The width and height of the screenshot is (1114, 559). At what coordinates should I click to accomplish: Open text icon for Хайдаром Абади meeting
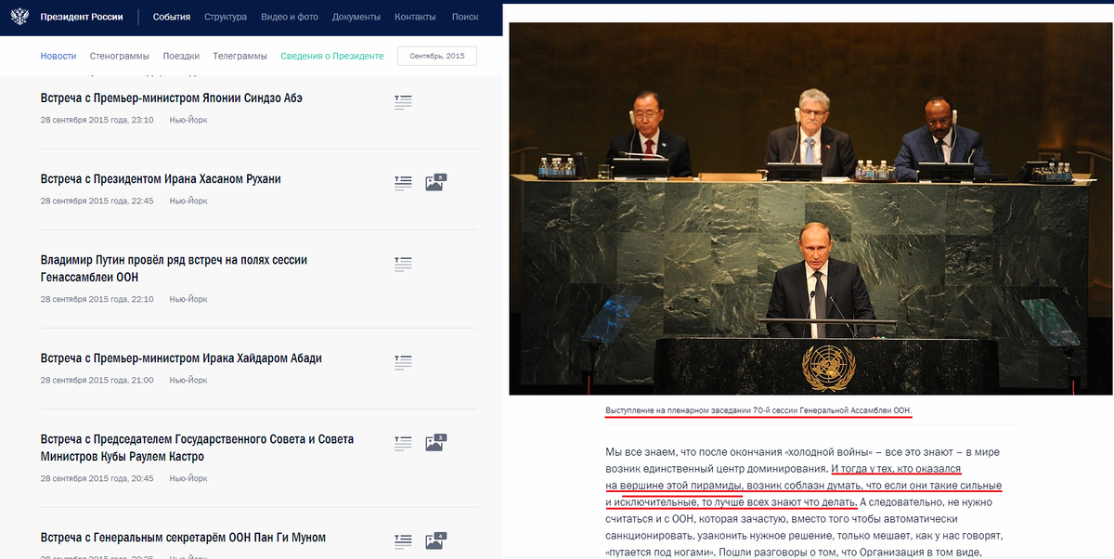[403, 362]
